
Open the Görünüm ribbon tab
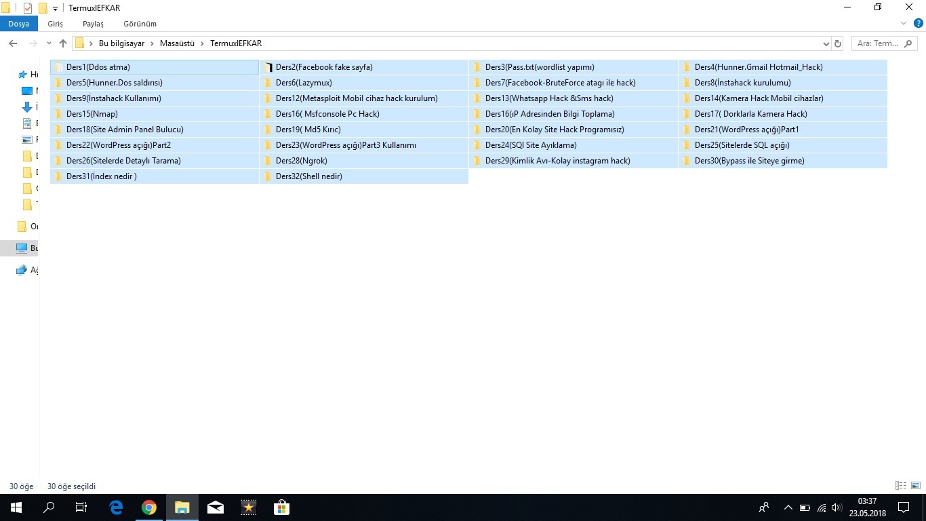tap(140, 24)
